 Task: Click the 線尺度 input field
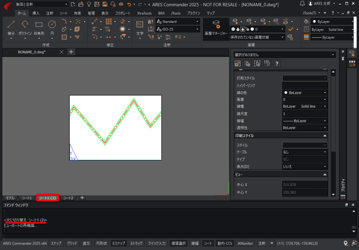click(x=305, y=114)
